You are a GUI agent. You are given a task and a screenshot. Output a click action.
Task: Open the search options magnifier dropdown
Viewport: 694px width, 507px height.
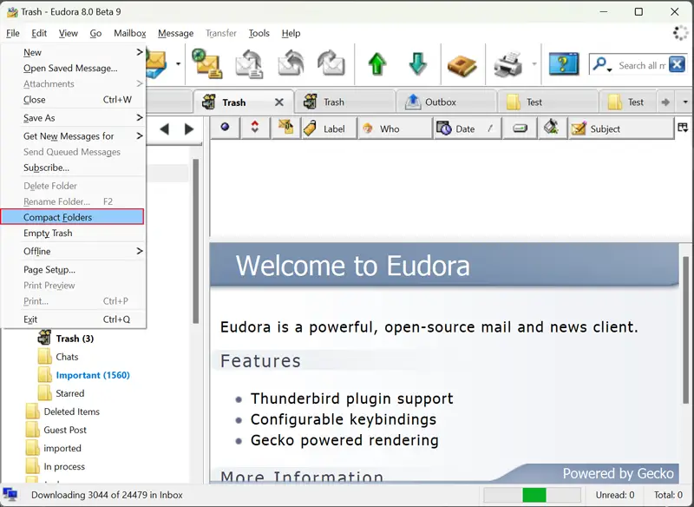602,64
